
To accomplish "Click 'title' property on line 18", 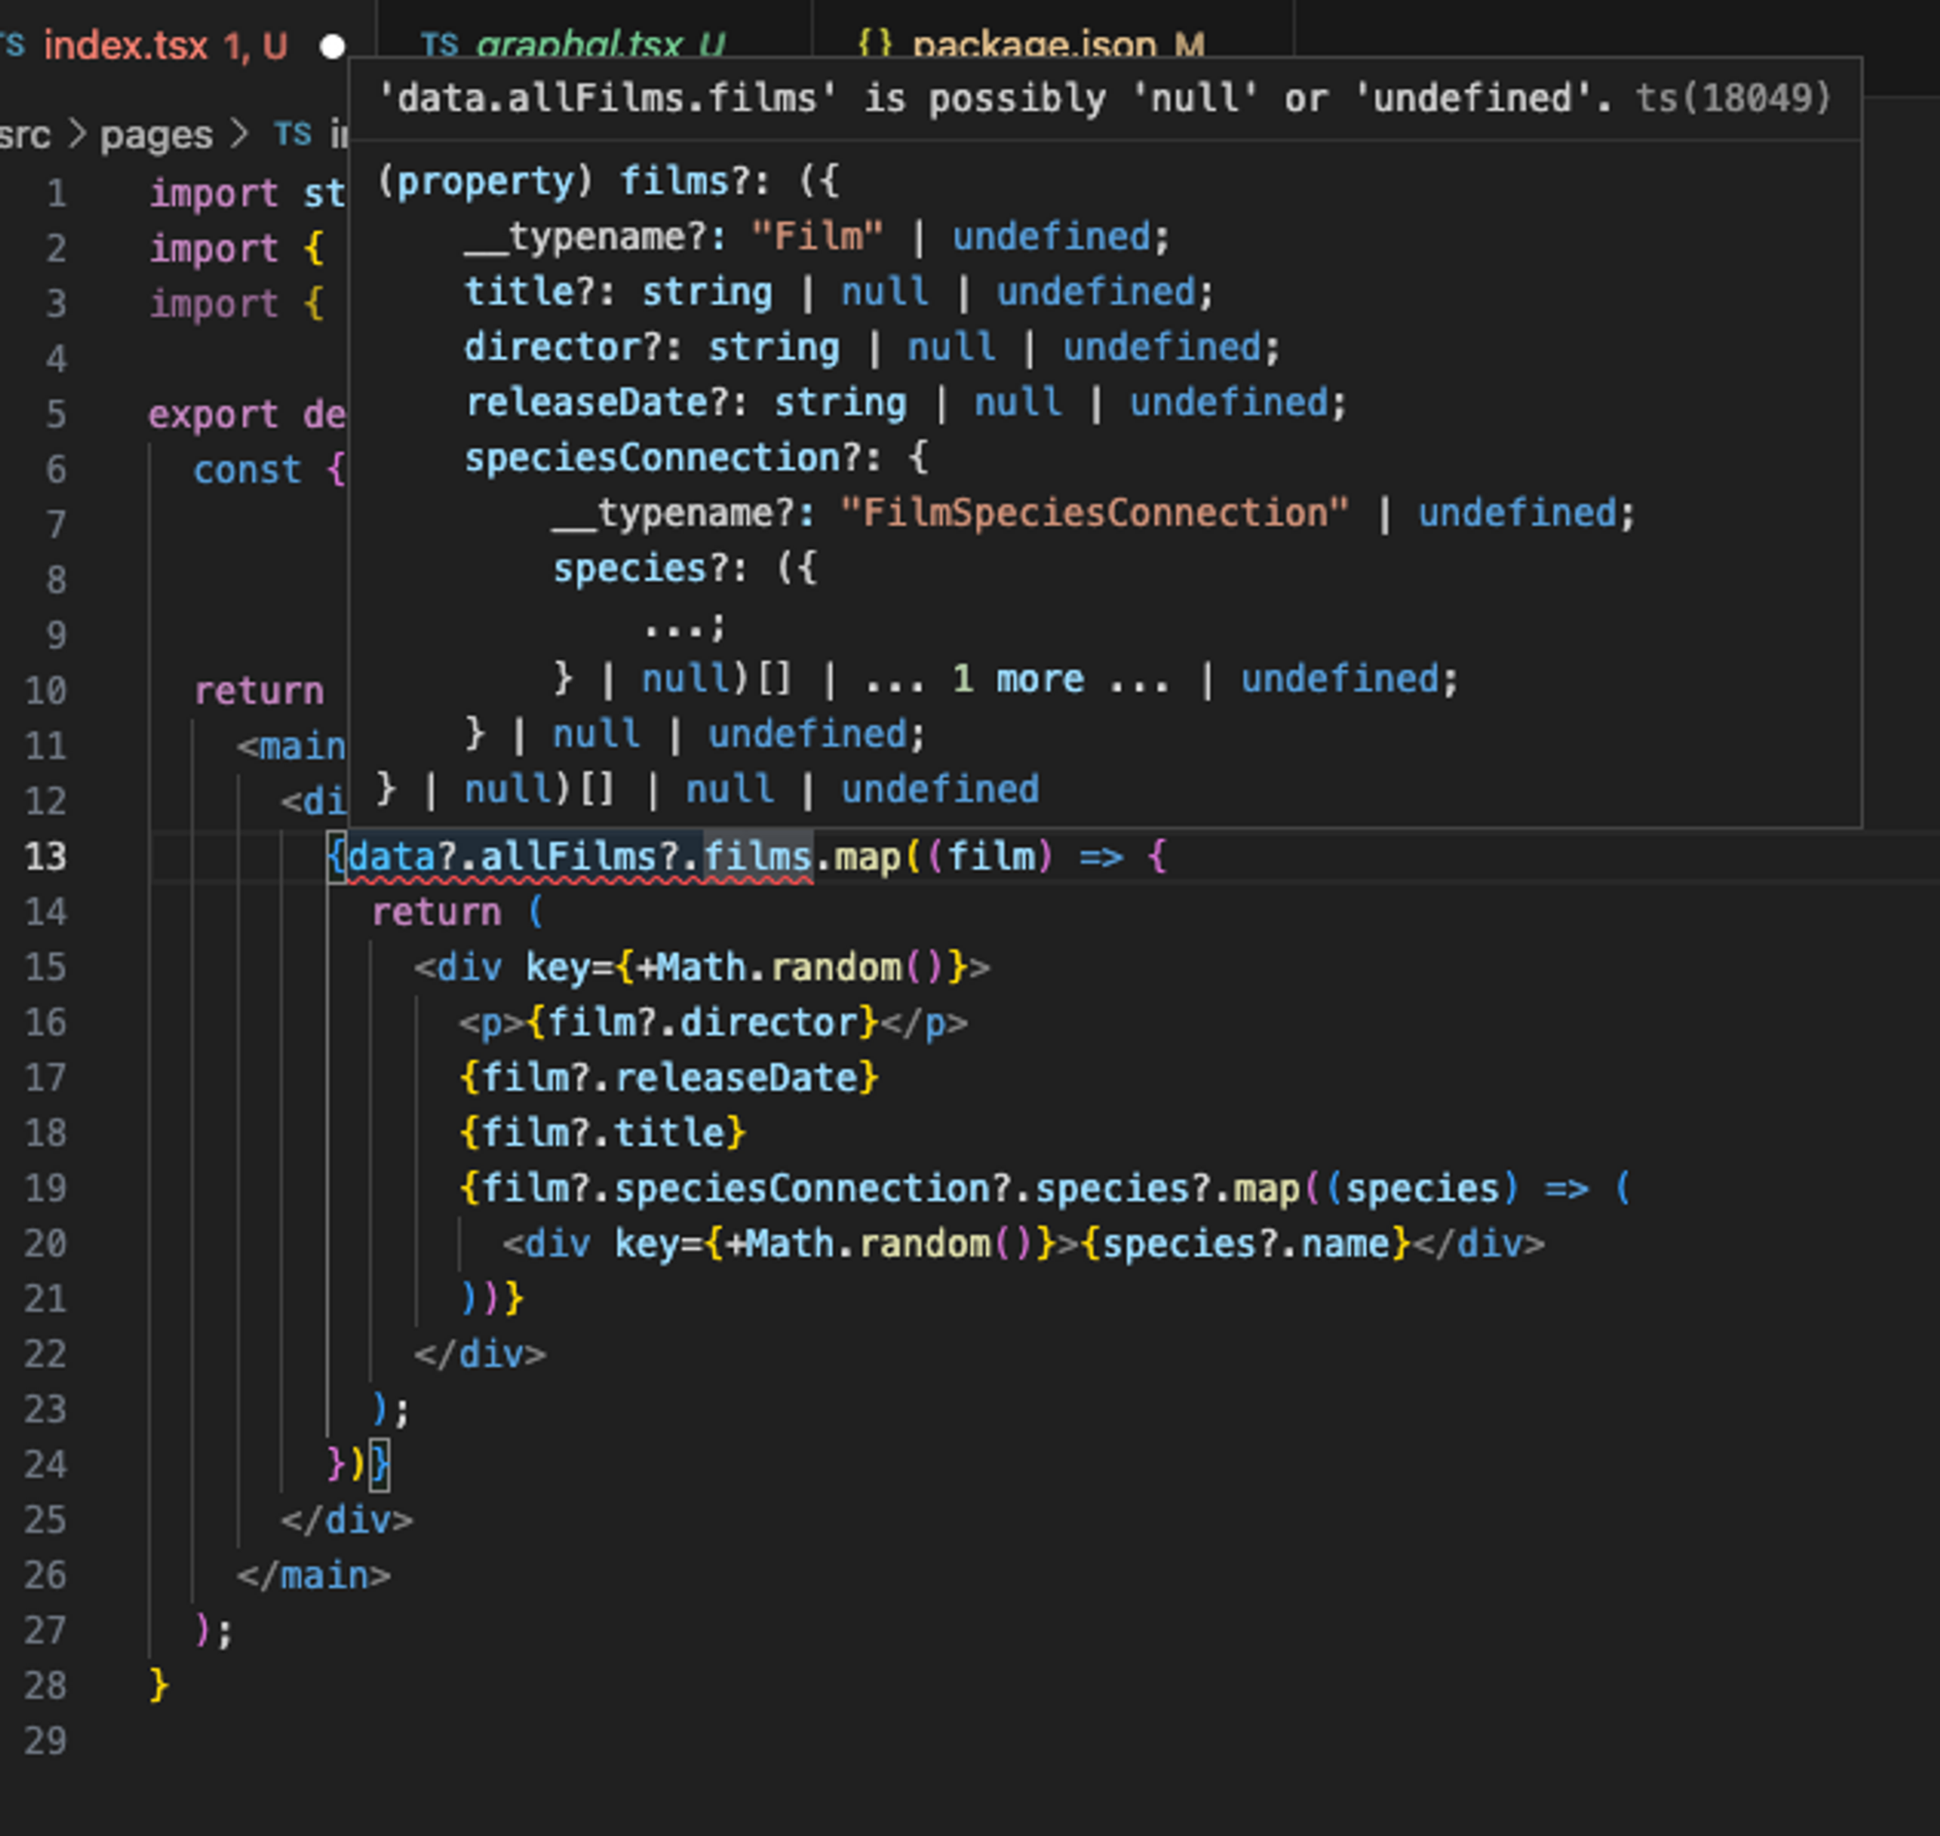I will pyautogui.click(x=669, y=1133).
